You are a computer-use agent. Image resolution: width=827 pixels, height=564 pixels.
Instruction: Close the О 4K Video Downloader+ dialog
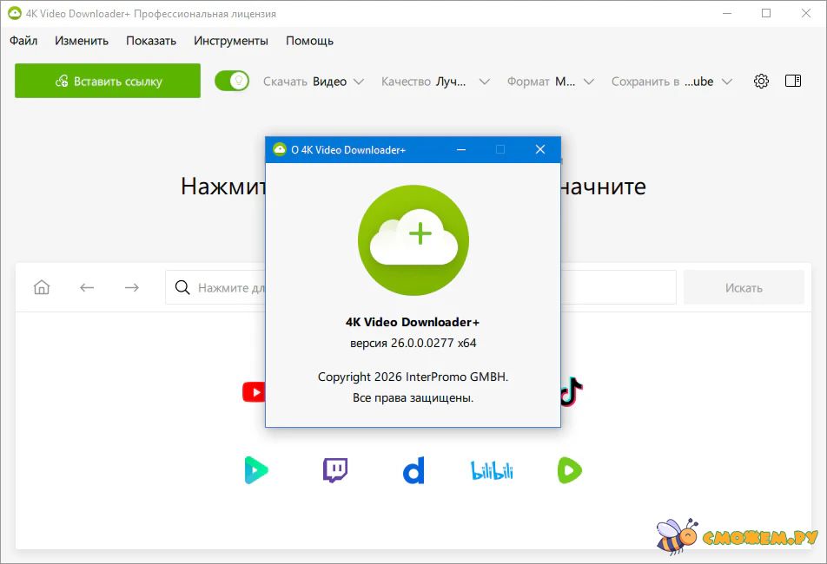539,149
